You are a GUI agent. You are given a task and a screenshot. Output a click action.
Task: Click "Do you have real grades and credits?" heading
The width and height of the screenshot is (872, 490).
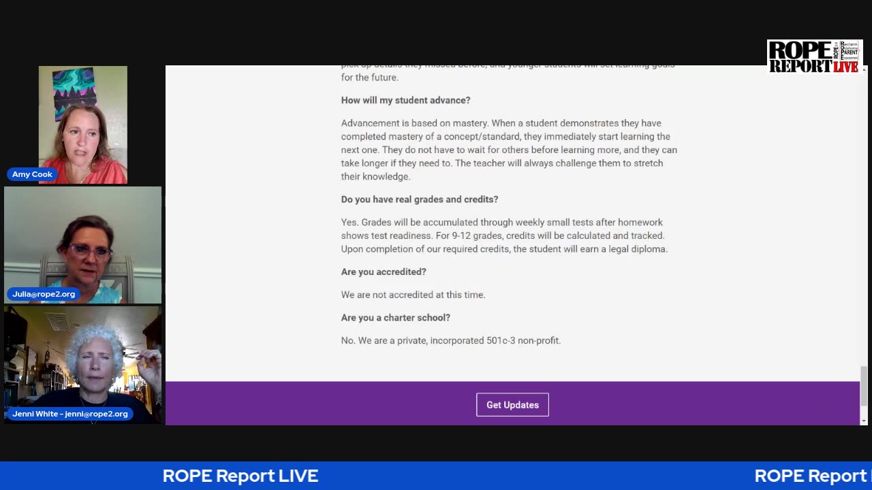pos(420,199)
